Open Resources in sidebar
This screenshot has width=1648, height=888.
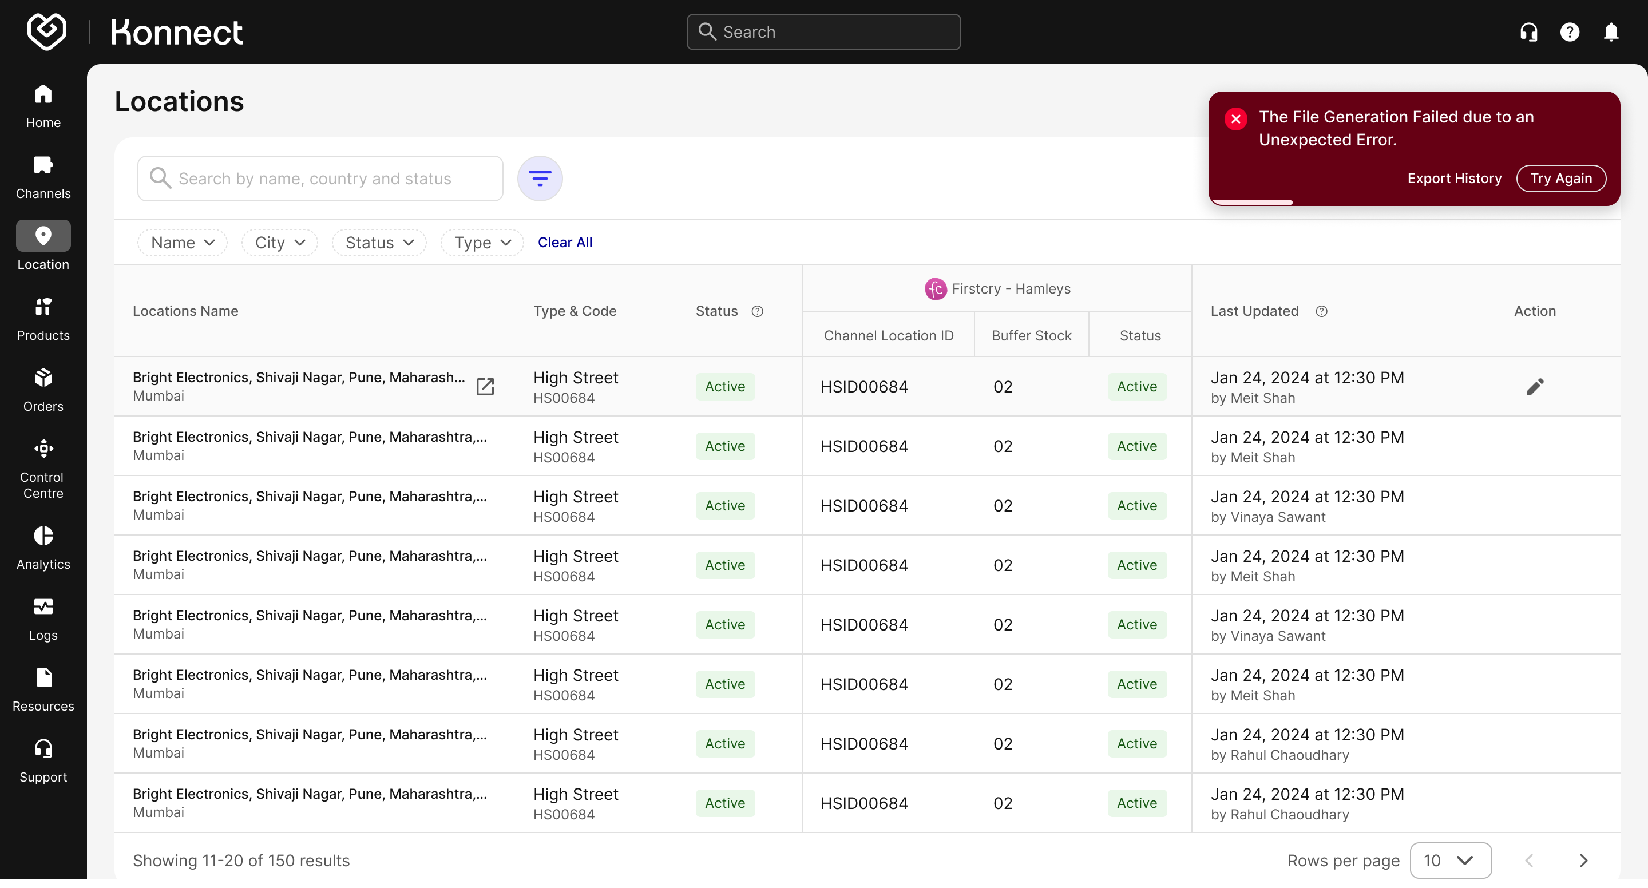pos(43,690)
